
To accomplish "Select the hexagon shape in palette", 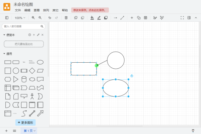I will click(x=8, y=79).
